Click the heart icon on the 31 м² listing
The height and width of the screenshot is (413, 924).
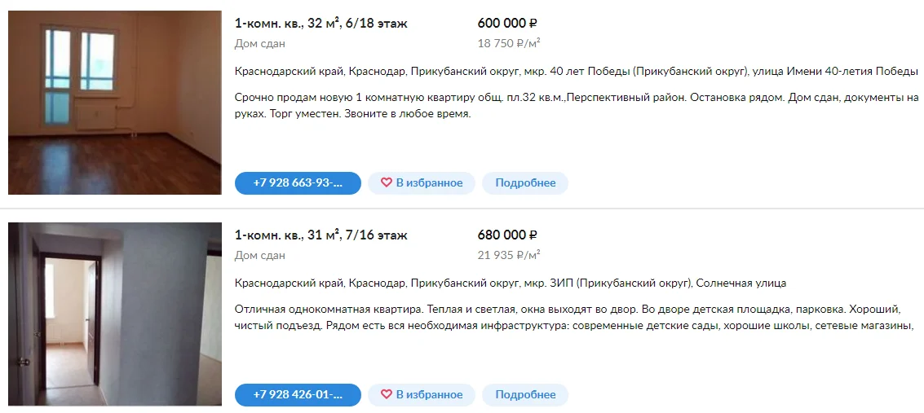(387, 395)
